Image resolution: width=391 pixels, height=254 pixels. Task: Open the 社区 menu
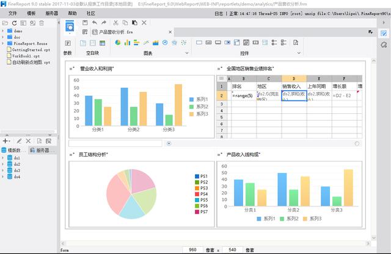pos(91,13)
